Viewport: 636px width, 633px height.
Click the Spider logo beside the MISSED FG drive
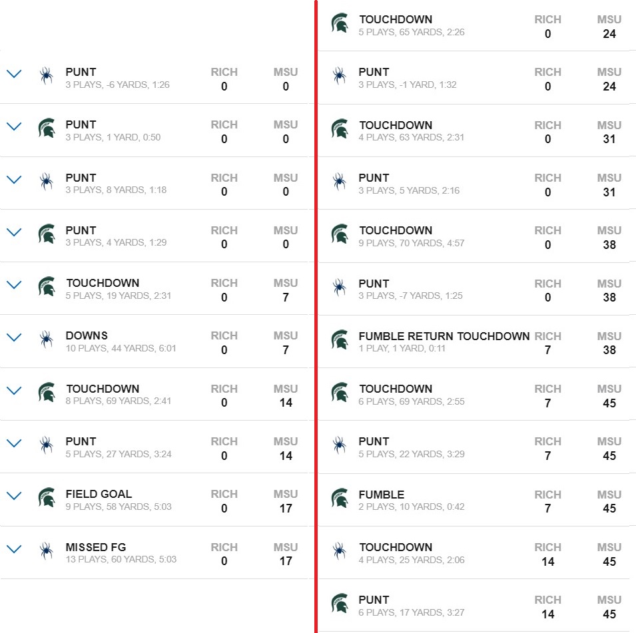click(47, 550)
